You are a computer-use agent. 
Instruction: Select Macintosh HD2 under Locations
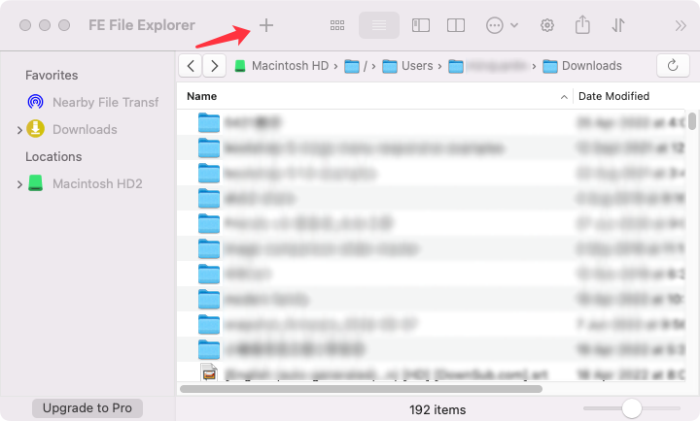point(97,184)
